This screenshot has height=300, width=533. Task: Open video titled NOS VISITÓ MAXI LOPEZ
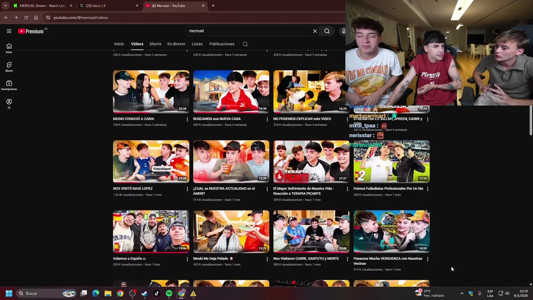click(x=133, y=188)
